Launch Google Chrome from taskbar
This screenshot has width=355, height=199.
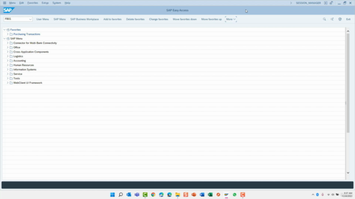153,195
